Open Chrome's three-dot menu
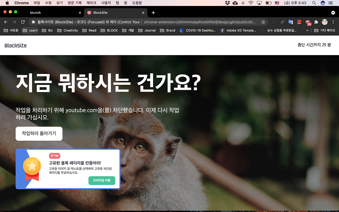Image resolution: width=339 pixels, height=212 pixels. 333,22
